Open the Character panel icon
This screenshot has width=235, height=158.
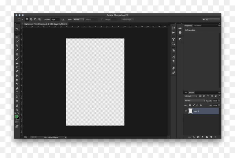coord(174,57)
